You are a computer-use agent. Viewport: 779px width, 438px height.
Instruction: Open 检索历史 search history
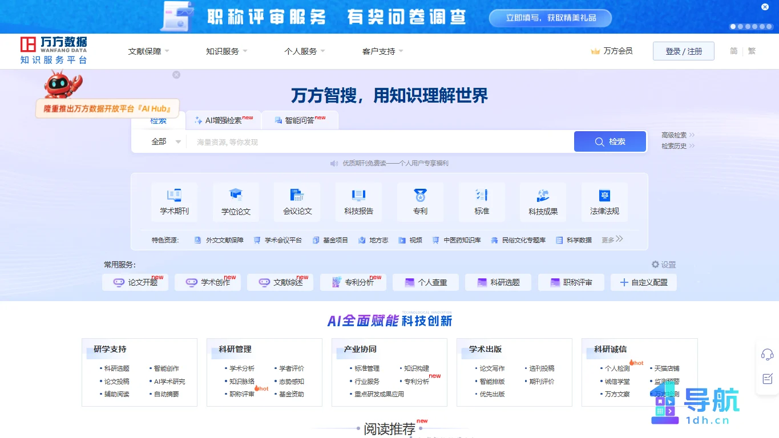[x=678, y=146]
